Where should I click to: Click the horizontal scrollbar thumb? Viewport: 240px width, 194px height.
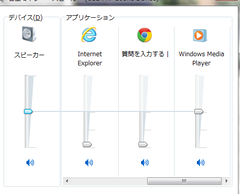click(x=184, y=181)
